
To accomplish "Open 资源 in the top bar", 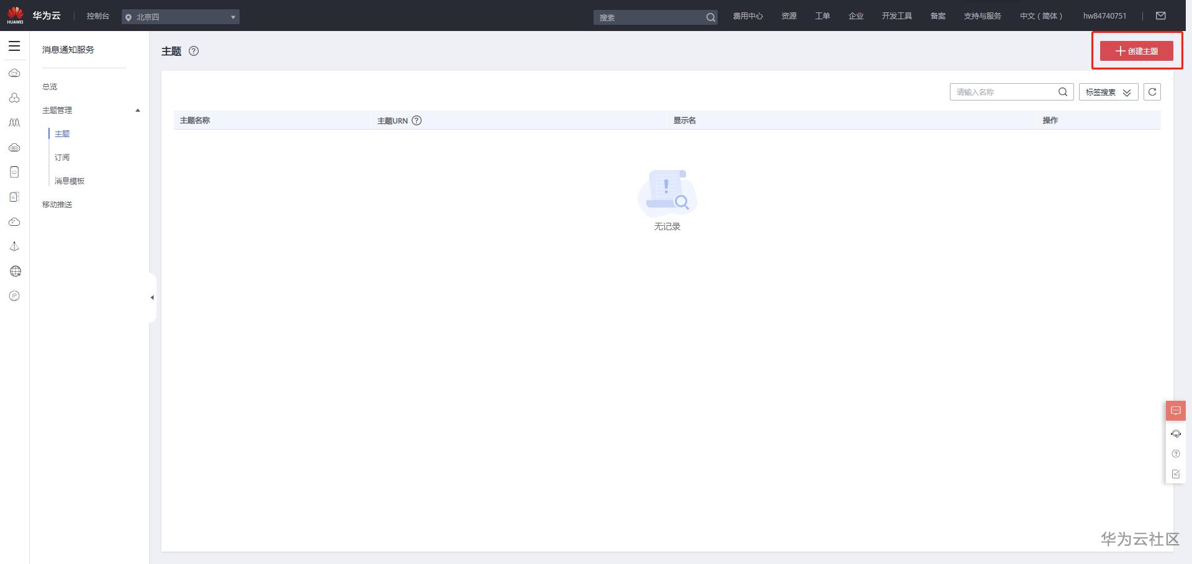I will tap(789, 16).
